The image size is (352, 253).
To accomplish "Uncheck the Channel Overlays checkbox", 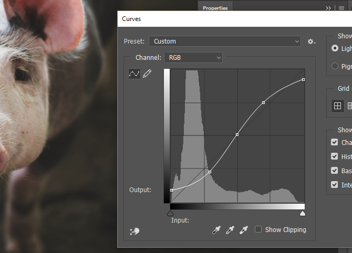I will point(334,142).
